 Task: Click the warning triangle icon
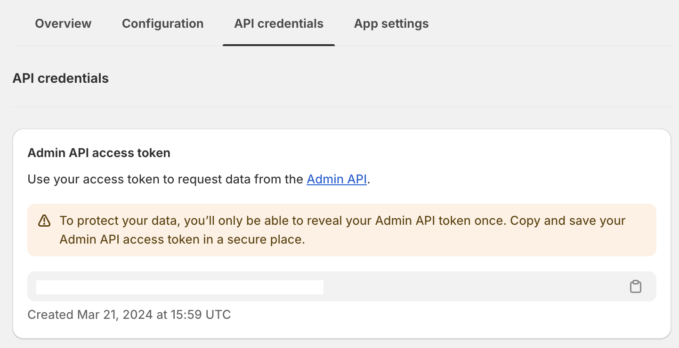[x=44, y=221]
